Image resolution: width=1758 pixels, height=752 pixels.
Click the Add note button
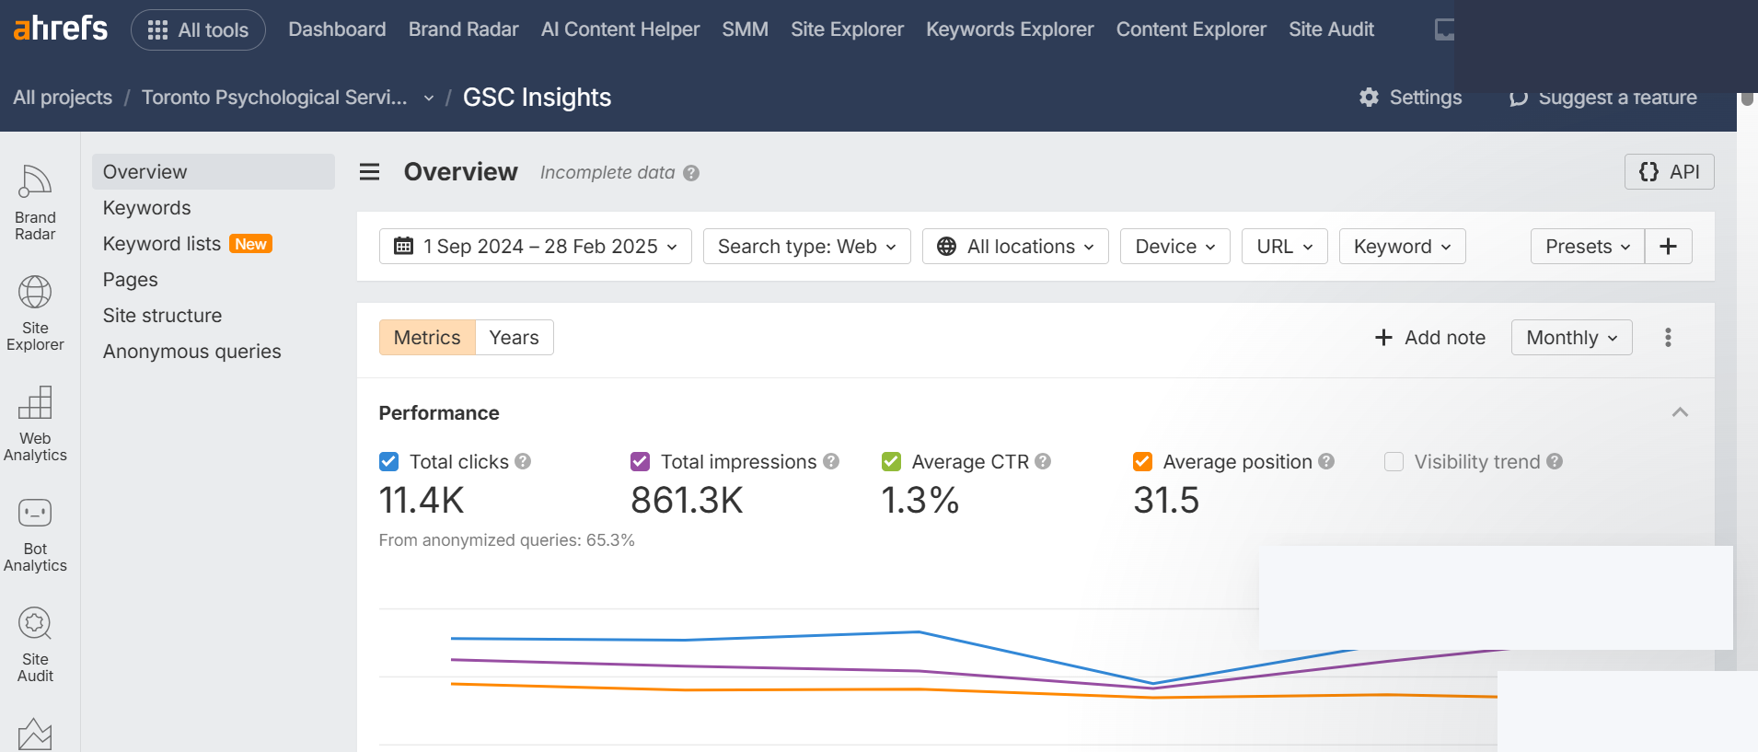click(1430, 337)
